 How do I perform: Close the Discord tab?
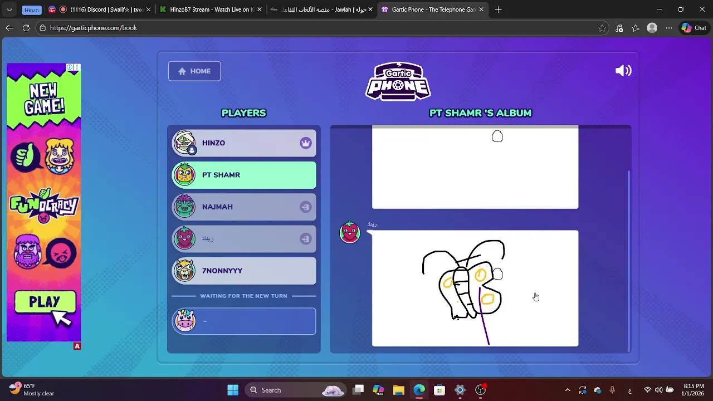click(x=148, y=9)
